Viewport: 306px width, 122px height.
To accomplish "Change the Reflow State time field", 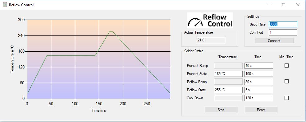I will (x=259, y=90).
